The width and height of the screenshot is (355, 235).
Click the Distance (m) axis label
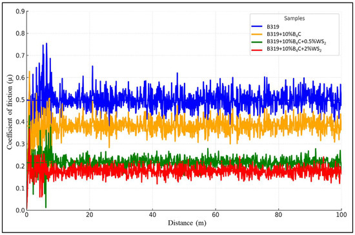(187, 223)
